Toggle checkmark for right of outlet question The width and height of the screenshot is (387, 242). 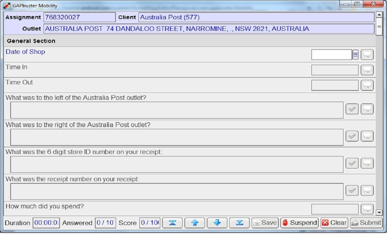click(x=352, y=136)
